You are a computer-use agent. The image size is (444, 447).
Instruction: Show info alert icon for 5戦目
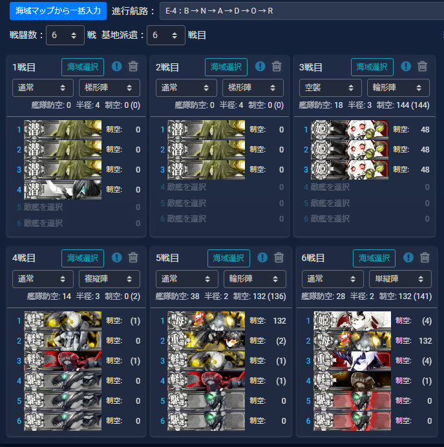click(x=262, y=258)
